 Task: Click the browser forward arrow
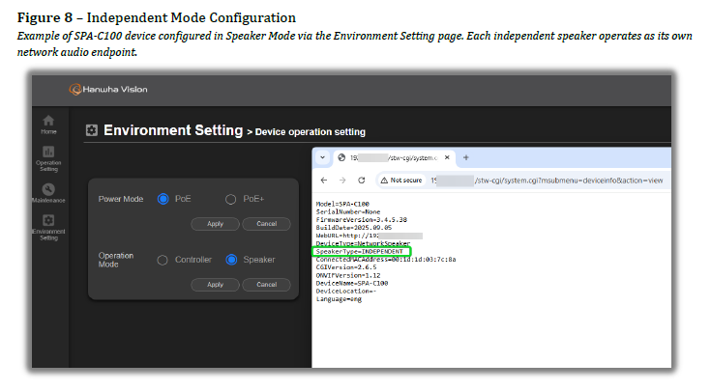pyautogui.click(x=342, y=181)
